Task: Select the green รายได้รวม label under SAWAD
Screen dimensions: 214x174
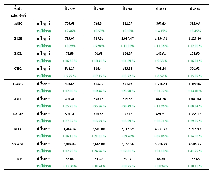Action: pyautogui.click(x=44, y=151)
